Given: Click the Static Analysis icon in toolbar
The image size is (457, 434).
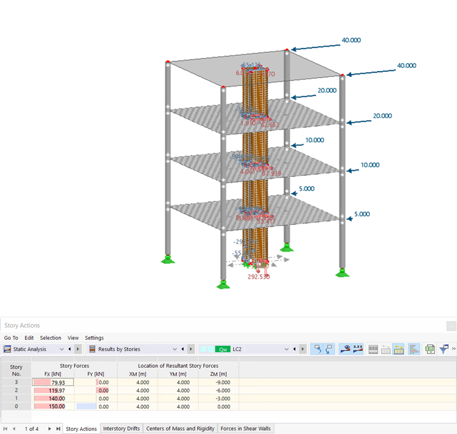Looking at the screenshot, I should coord(7,349).
